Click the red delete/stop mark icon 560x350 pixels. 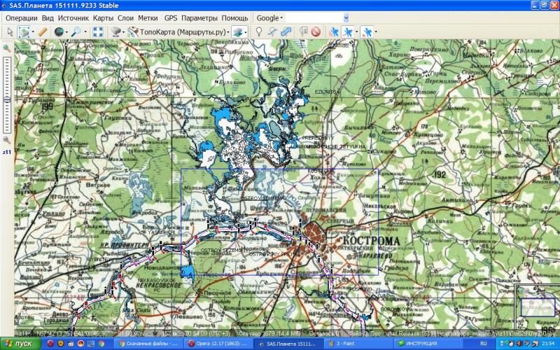pyautogui.click(x=316, y=31)
